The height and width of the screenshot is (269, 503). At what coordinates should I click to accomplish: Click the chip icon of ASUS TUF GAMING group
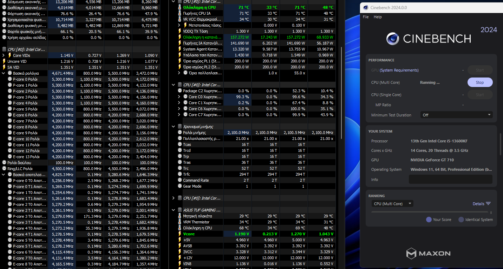click(x=180, y=210)
